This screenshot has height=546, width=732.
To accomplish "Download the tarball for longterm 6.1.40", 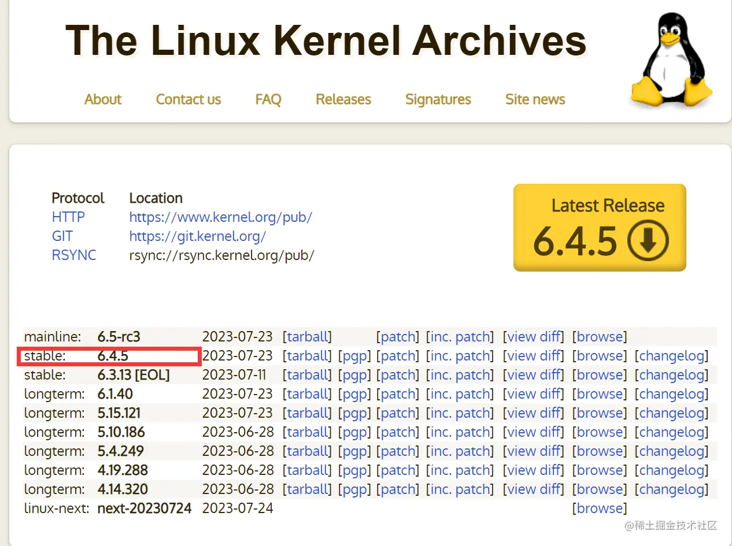I will [308, 394].
